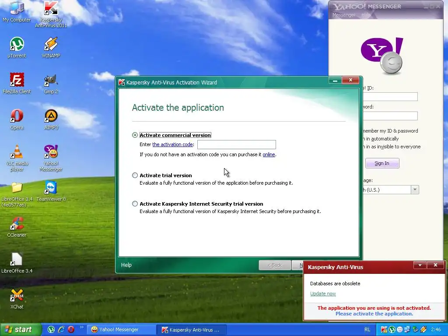This screenshot has height=336, width=448.
Task: Expand hidden quick launch items chevron
Action: click(81, 327)
